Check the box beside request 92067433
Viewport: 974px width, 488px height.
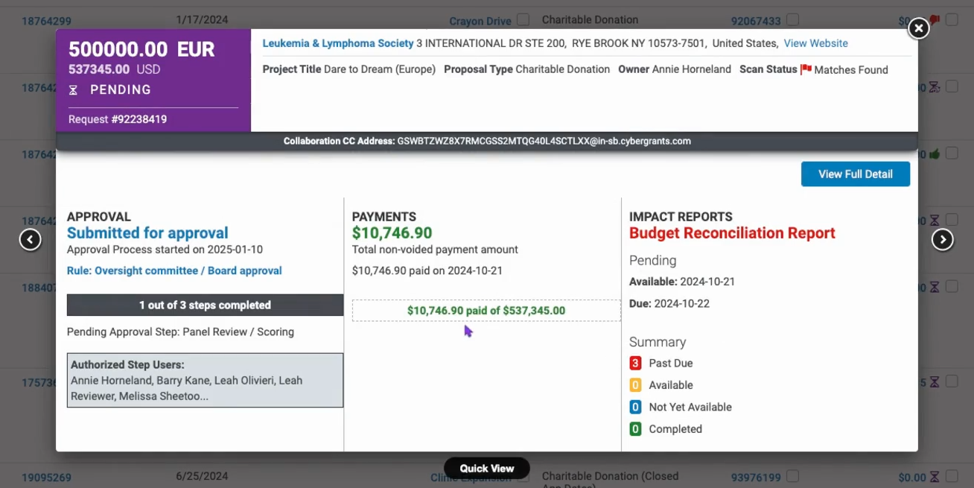tap(793, 20)
